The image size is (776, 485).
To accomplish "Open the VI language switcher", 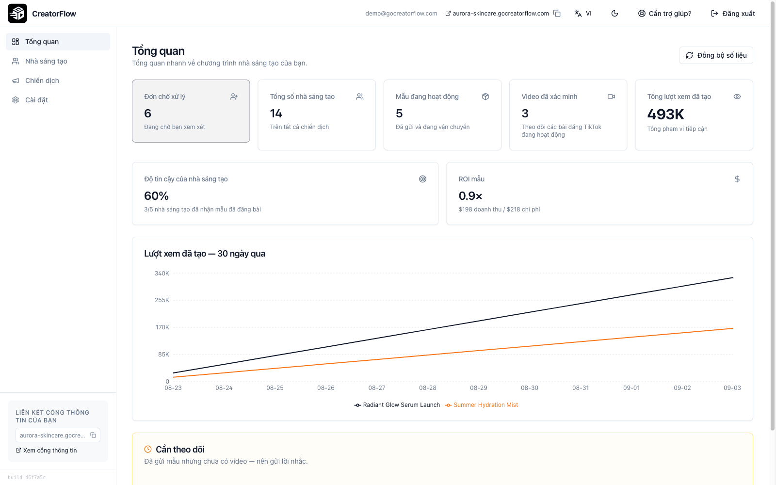I will pyautogui.click(x=583, y=14).
